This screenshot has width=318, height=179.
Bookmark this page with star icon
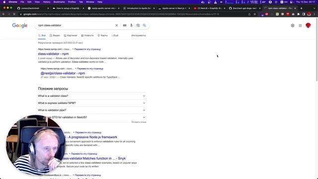255,14
